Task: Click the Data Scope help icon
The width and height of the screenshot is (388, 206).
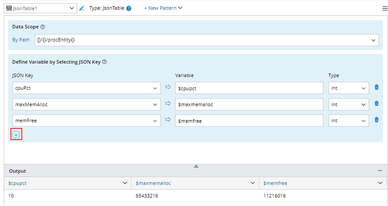Action: point(43,27)
